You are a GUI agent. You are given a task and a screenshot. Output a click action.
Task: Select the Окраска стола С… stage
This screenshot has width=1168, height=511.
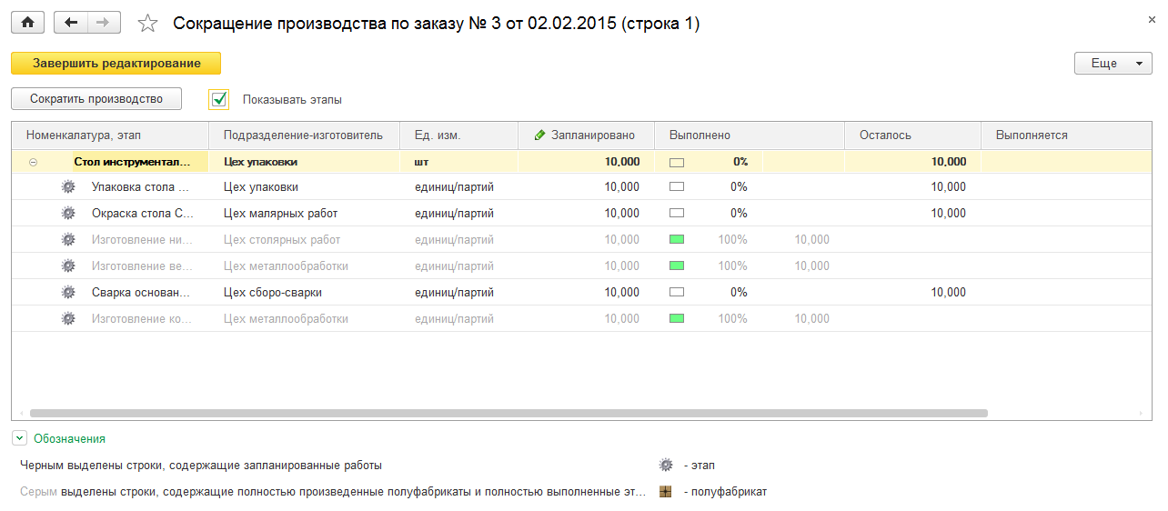pos(143,214)
